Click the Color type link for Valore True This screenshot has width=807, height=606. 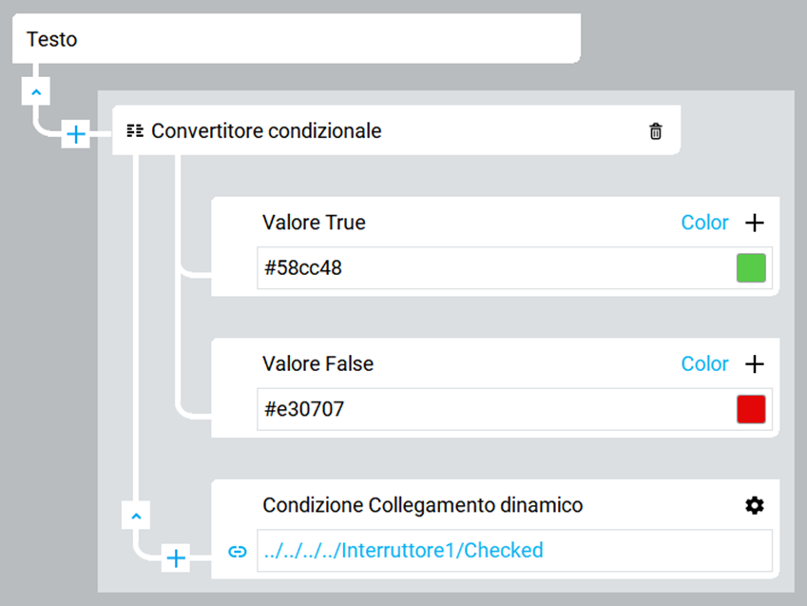704,223
